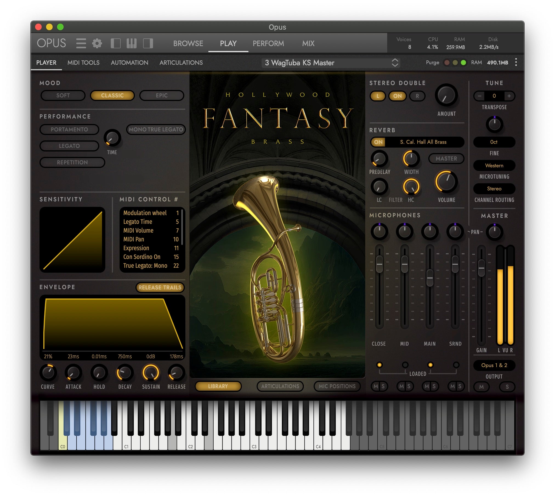Show Mic Positions view
The image size is (555, 496).
click(x=337, y=386)
